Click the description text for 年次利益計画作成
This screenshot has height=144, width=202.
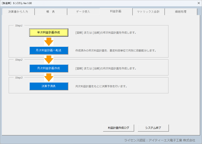106,33
